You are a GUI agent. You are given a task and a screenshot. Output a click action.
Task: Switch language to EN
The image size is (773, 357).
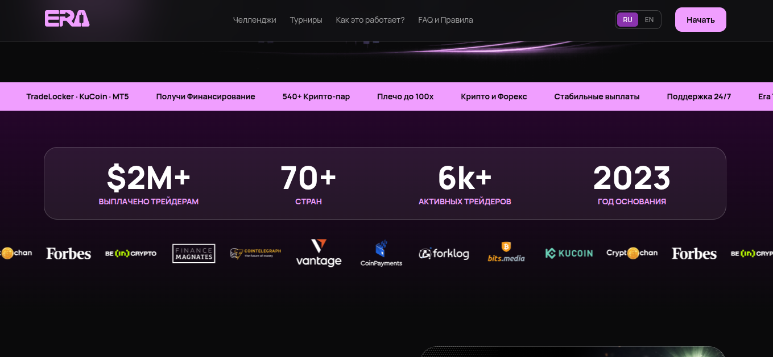(649, 20)
